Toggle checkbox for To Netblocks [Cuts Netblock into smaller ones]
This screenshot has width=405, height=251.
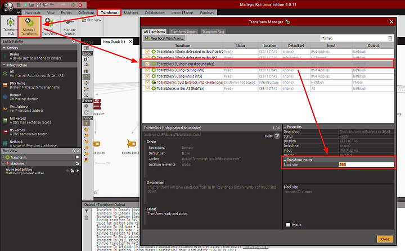tap(147, 83)
